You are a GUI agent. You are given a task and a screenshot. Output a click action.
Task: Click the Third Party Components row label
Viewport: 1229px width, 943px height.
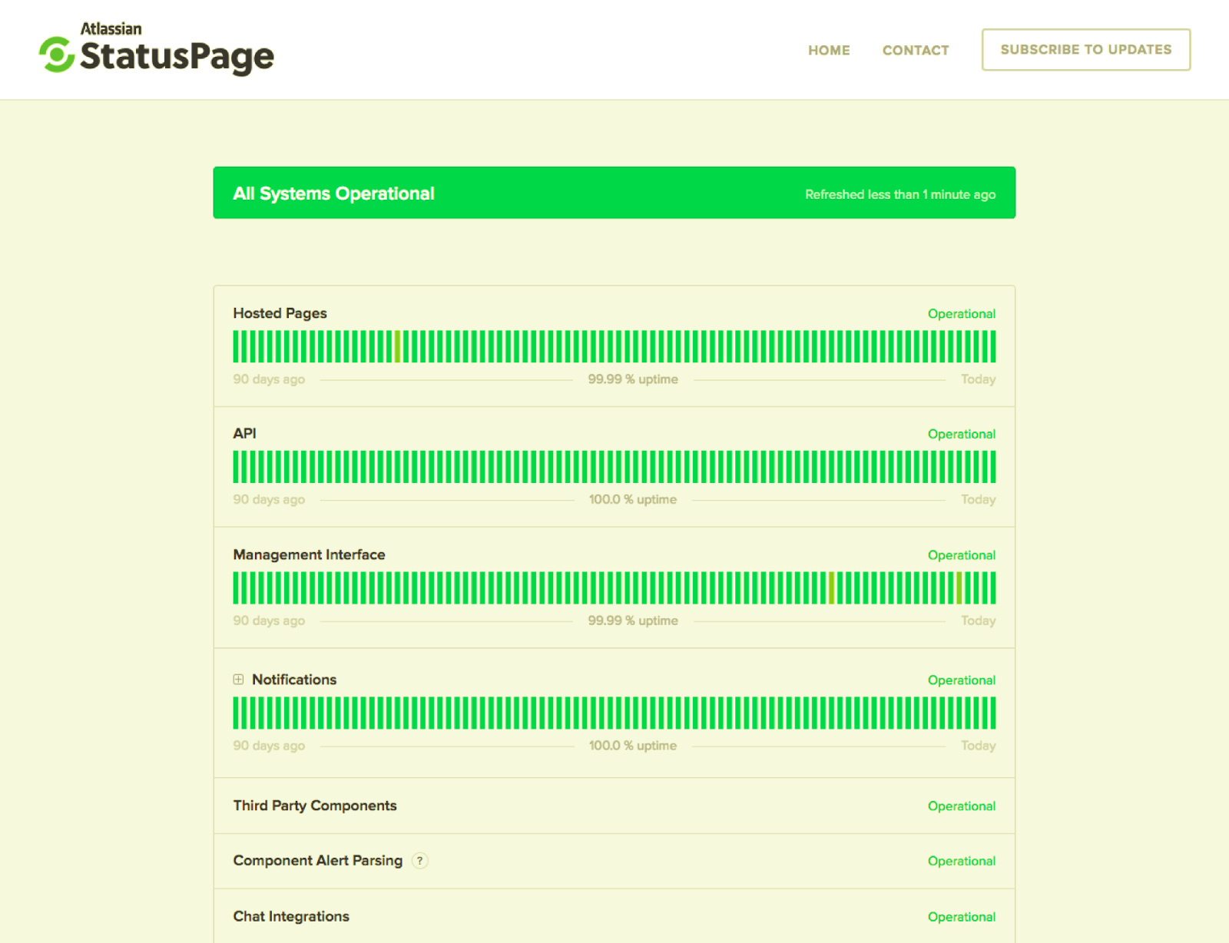(315, 806)
